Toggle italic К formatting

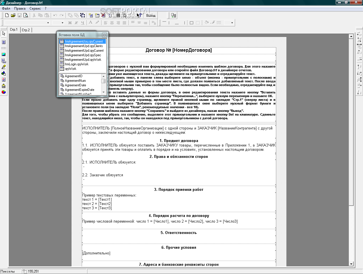(x=76, y=23)
